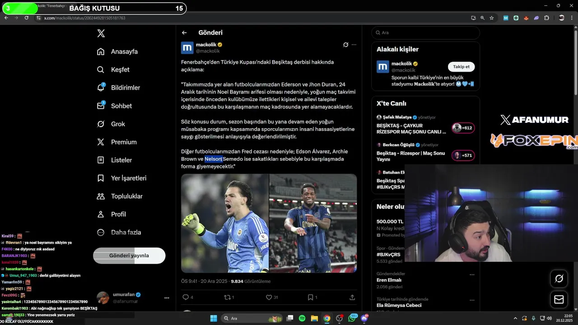Open Chrome three-dot menu
The image size is (578, 325).
click(x=572, y=18)
